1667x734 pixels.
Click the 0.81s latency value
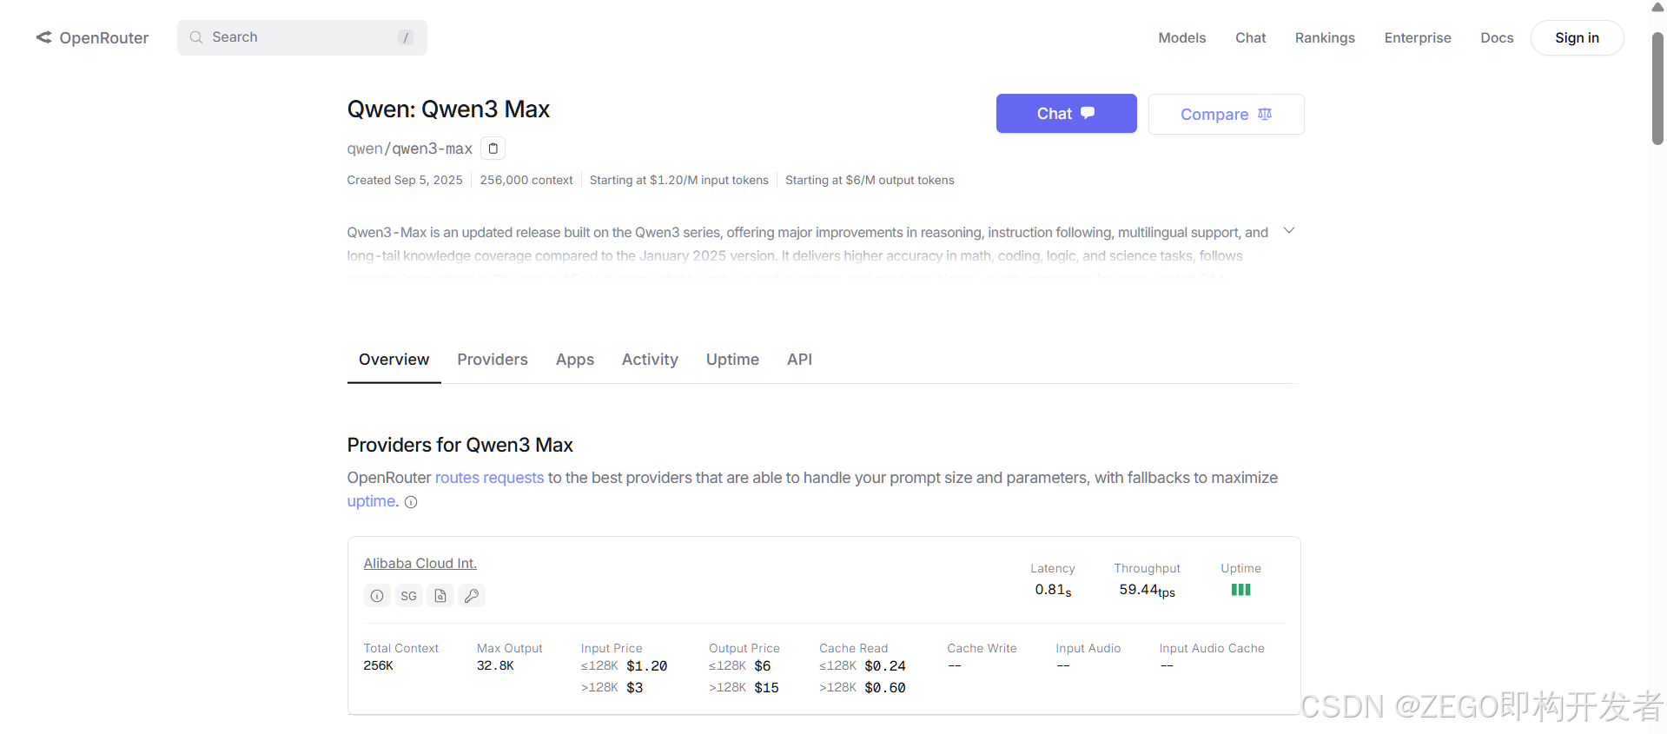[1053, 590]
